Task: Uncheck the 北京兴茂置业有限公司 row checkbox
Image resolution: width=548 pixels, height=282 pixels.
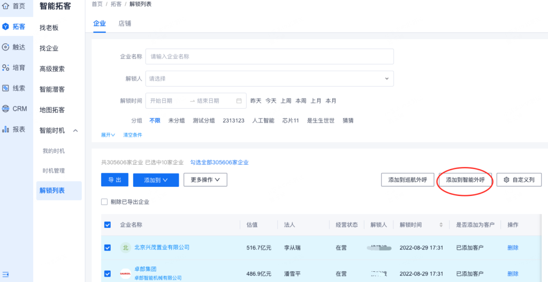Action: click(x=108, y=248)
